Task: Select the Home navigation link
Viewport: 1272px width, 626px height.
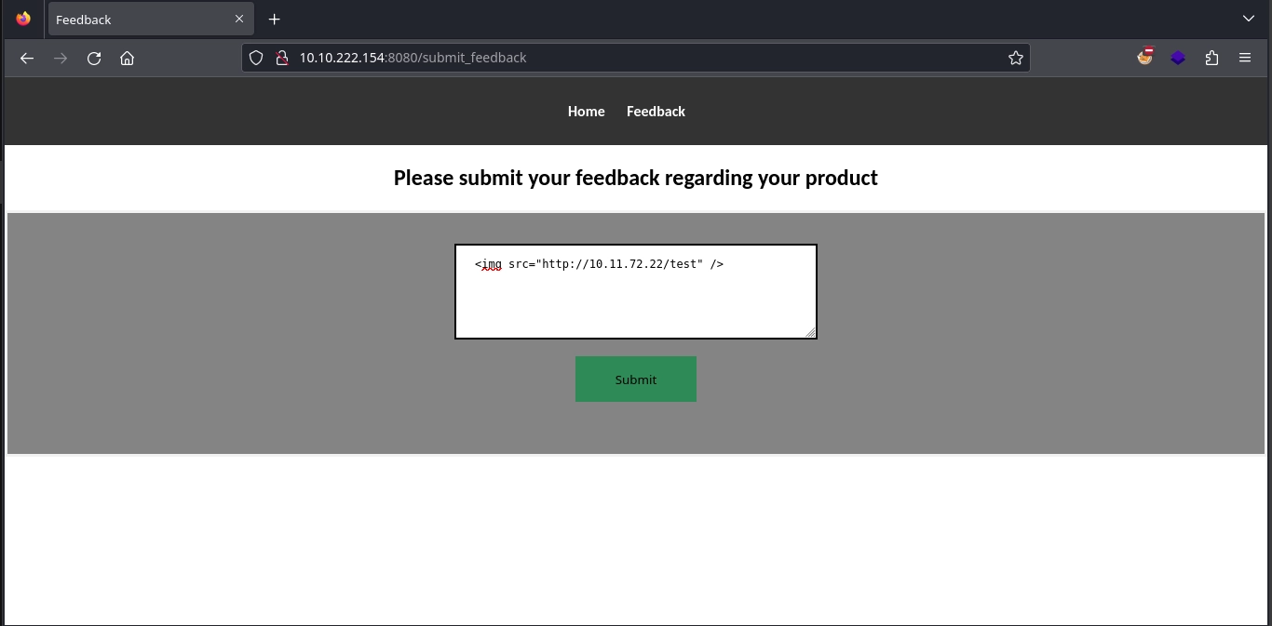Action: (x=586, y=111)
